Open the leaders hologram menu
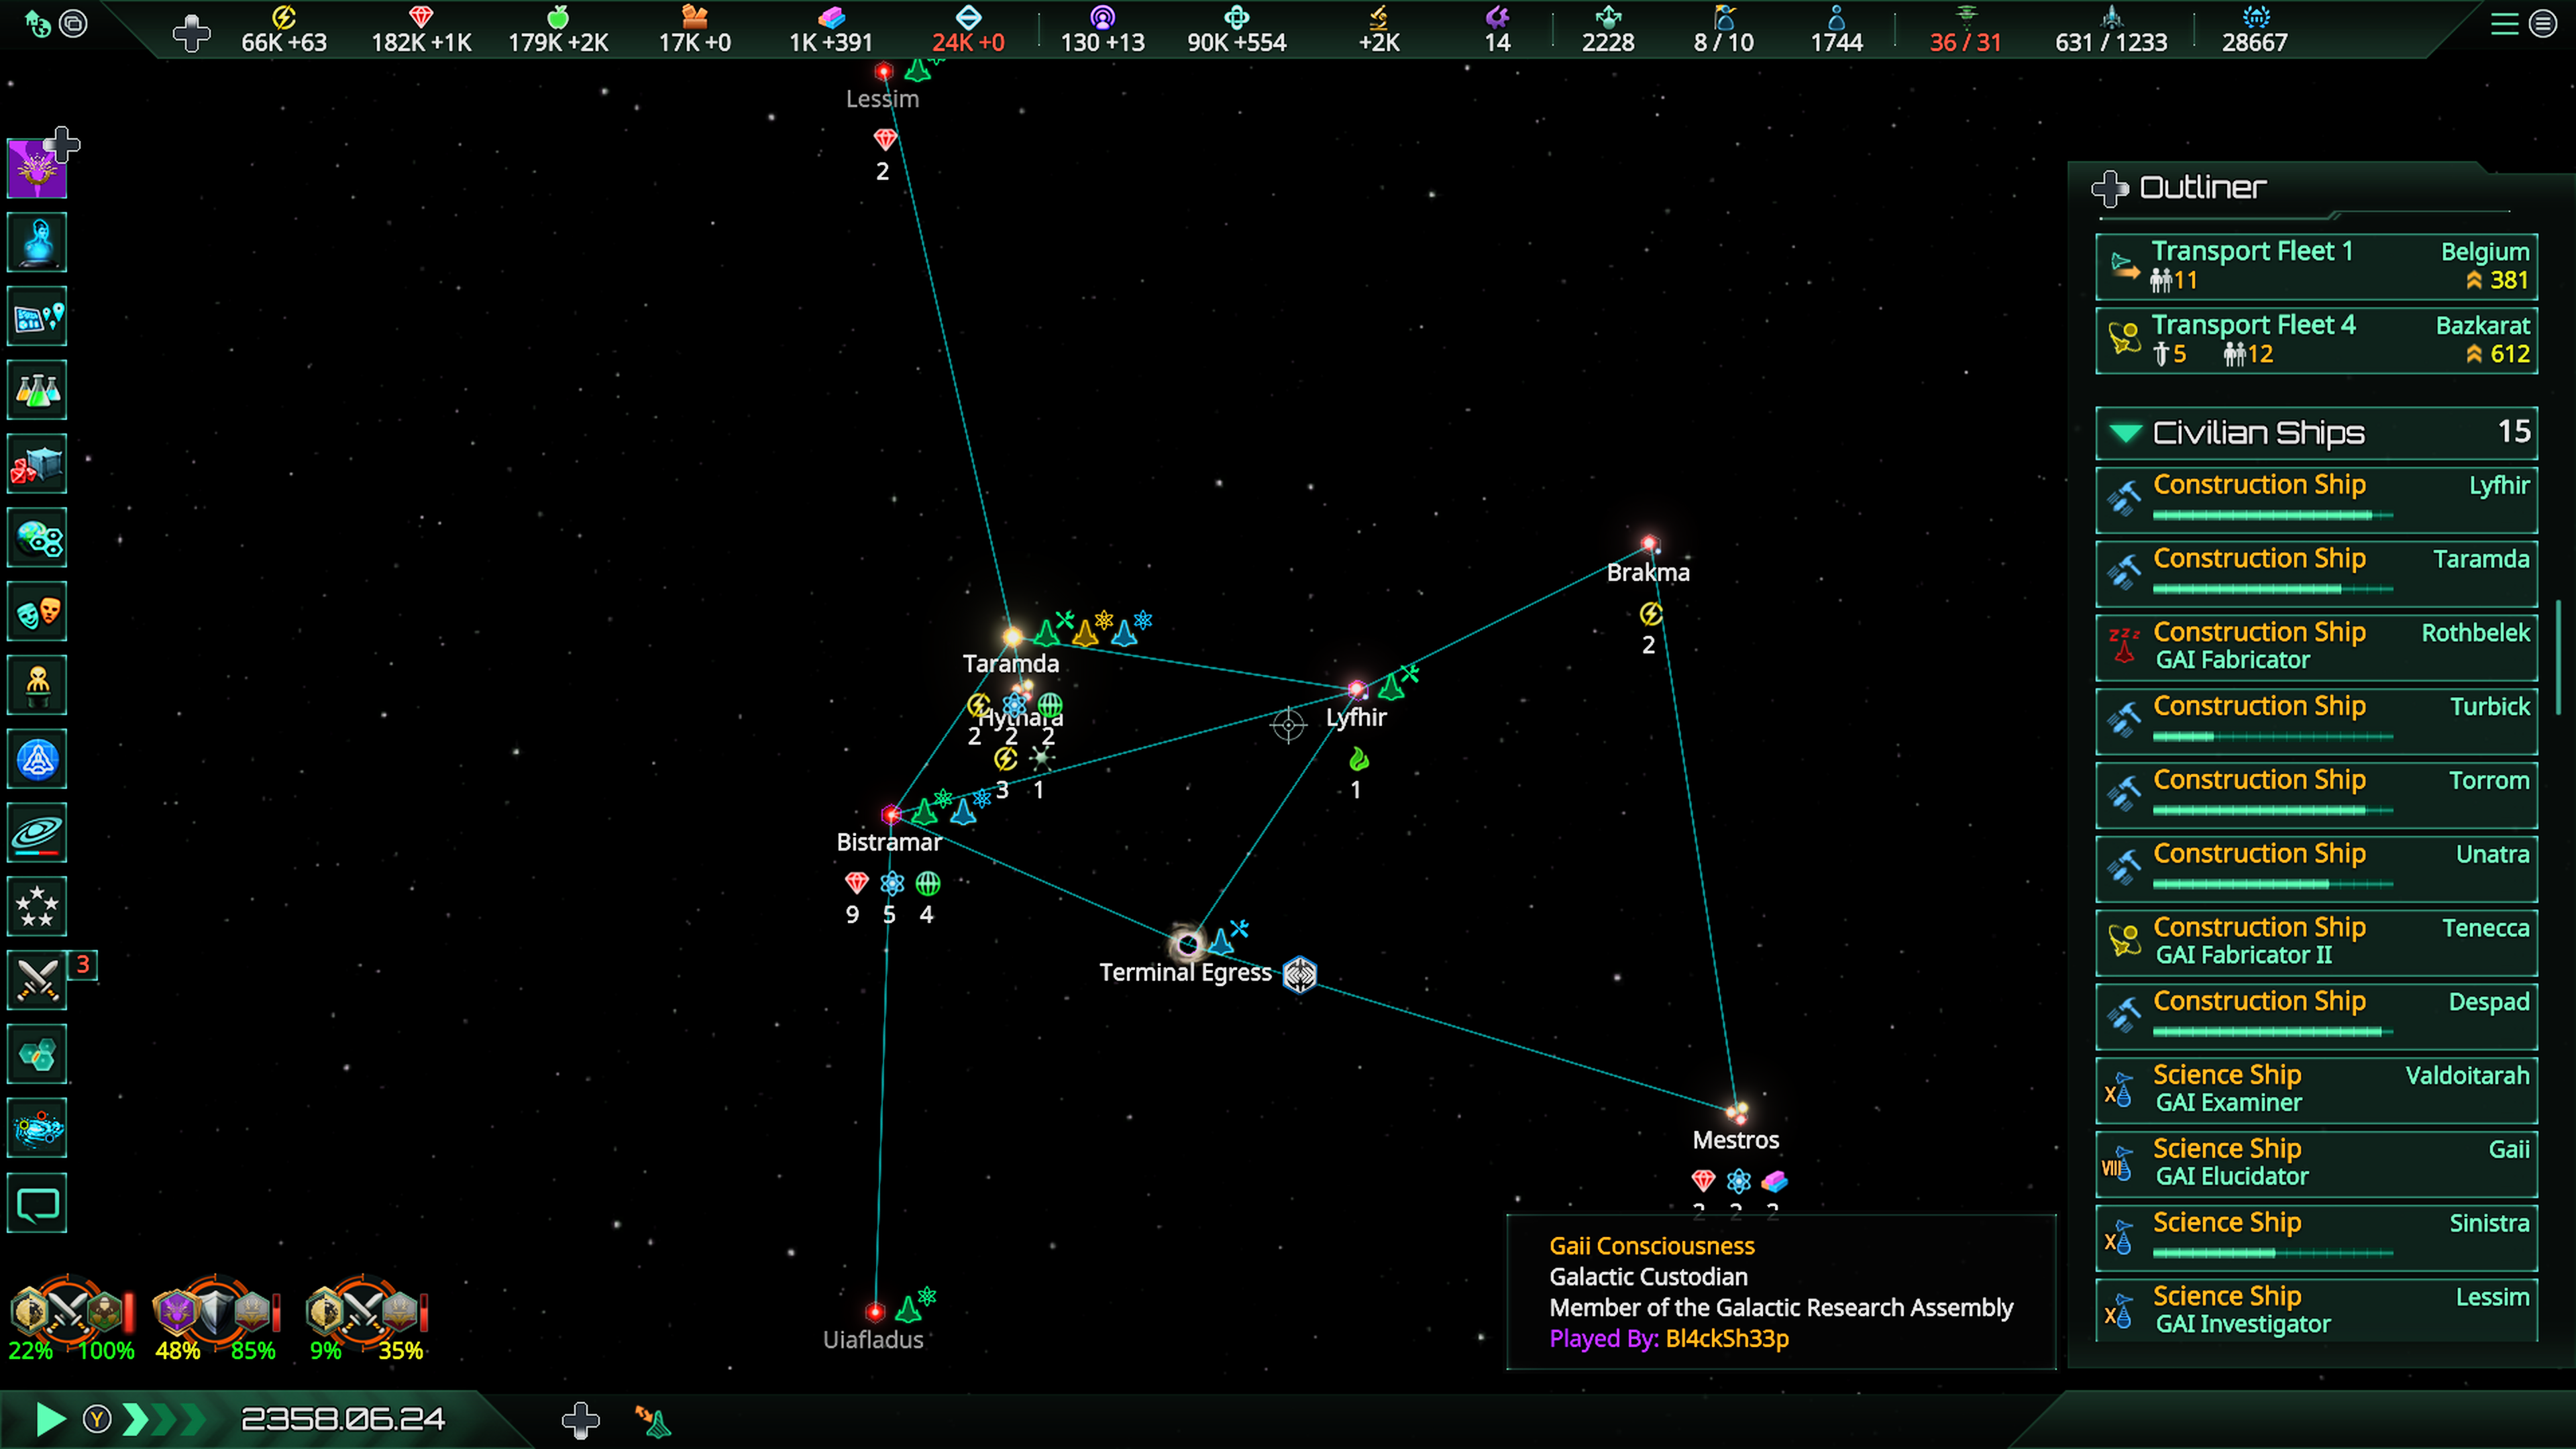Image resolution: width=2576 pixels, height=1449 pixels. click(37, 242)
